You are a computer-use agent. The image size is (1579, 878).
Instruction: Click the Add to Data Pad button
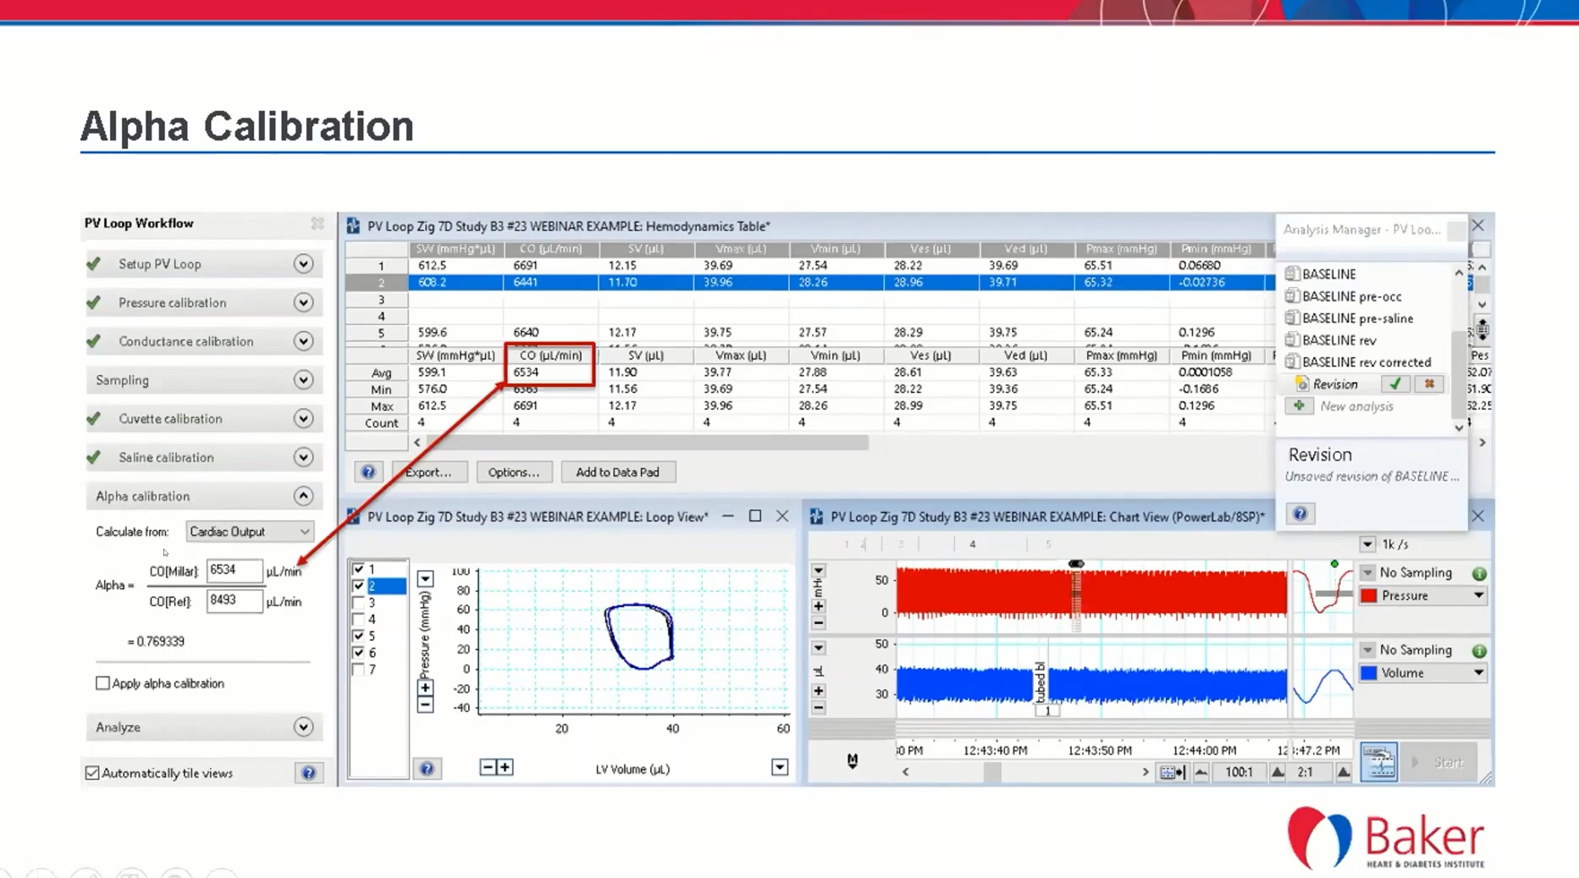pyautogui.click(x=617, y=472)
